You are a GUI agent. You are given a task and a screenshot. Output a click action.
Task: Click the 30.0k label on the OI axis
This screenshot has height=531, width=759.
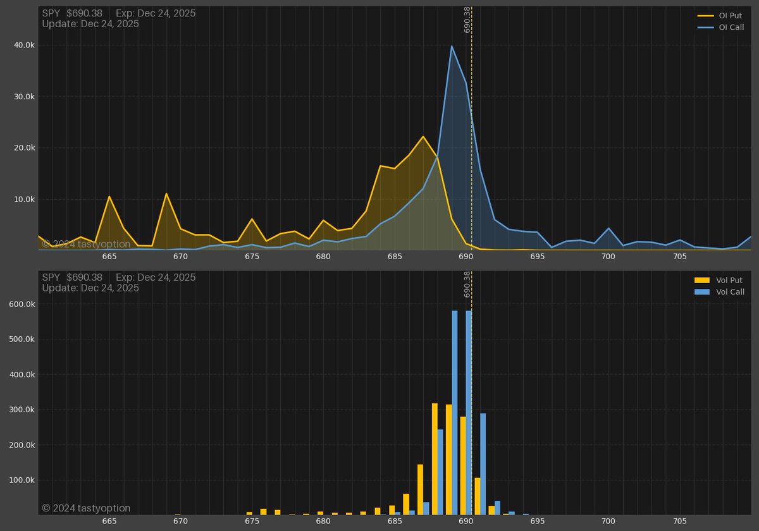pyautogui.click(x=24, y=97)
